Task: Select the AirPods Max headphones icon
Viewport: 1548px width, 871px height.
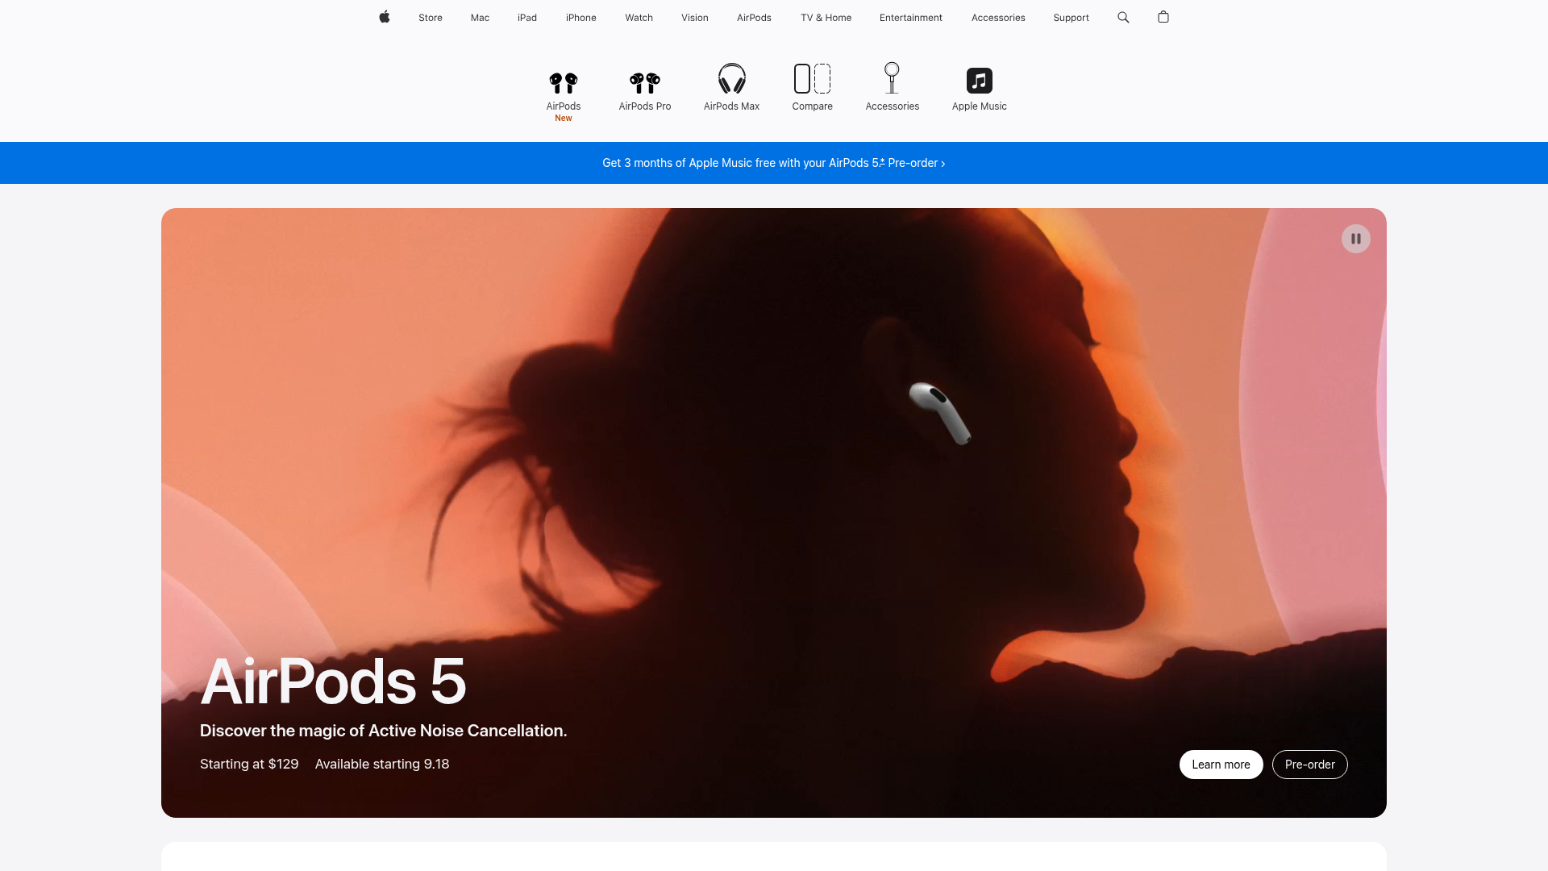Action: click(732, 79)
